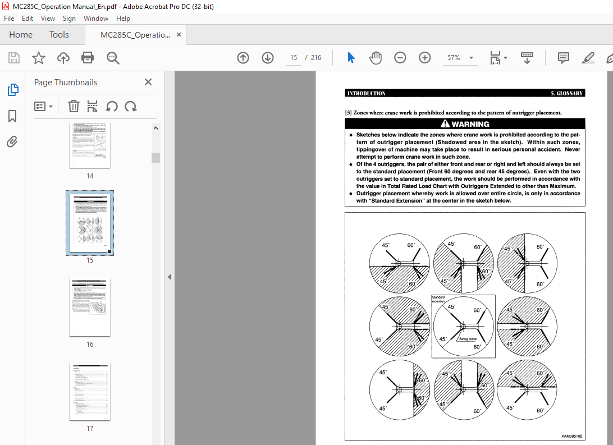Screen dimensions: 613x445
Task: Expand fit page options dropdown arrow
Action: click(x=505, y=58)
